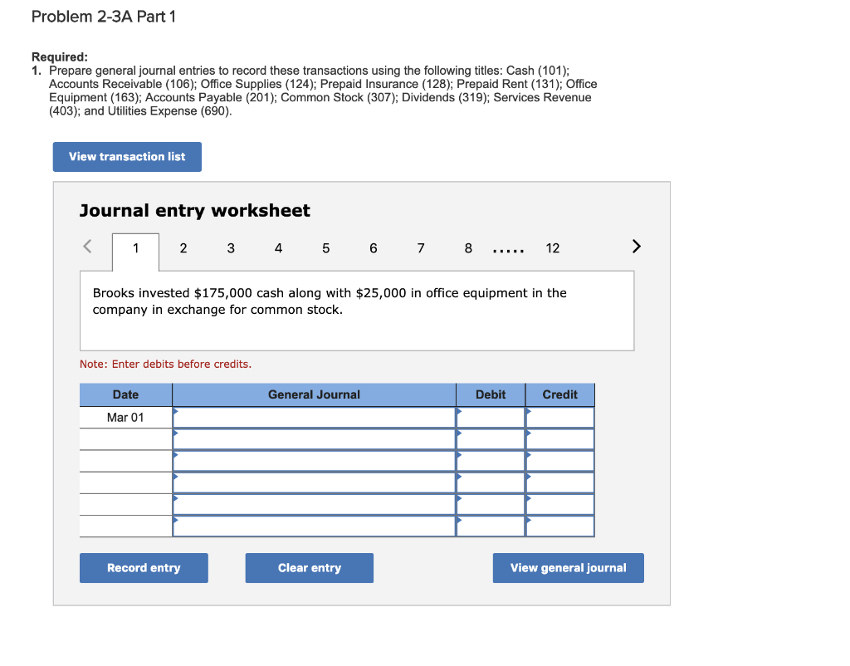Open the View general journal screen
This screenshot has height=666, width=850.
(568, 567)
